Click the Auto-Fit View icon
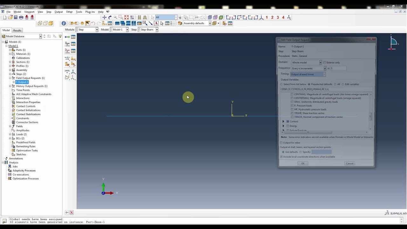This screenshot has height=229, width=407. [x=127, y=17]
